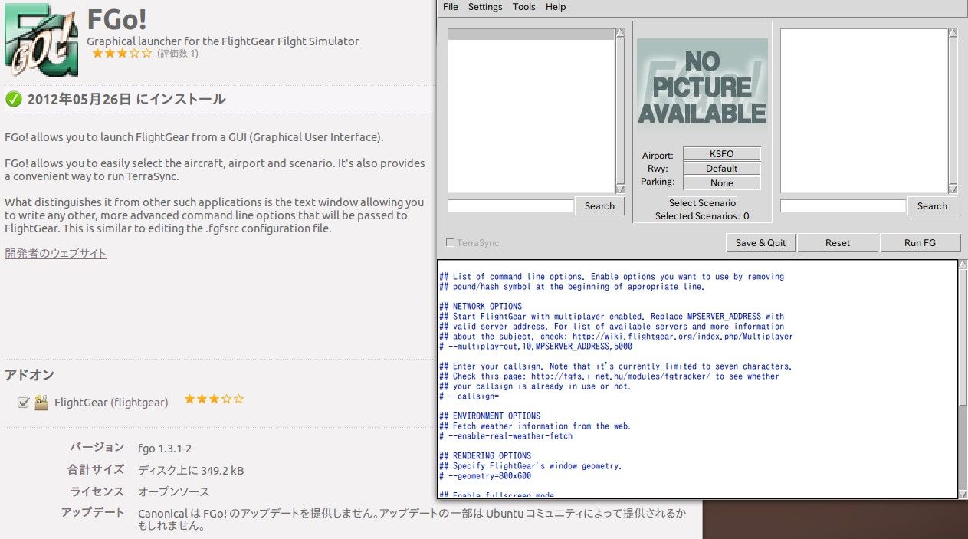Click the FlightGear add-on package icon

tap(41, 402)
